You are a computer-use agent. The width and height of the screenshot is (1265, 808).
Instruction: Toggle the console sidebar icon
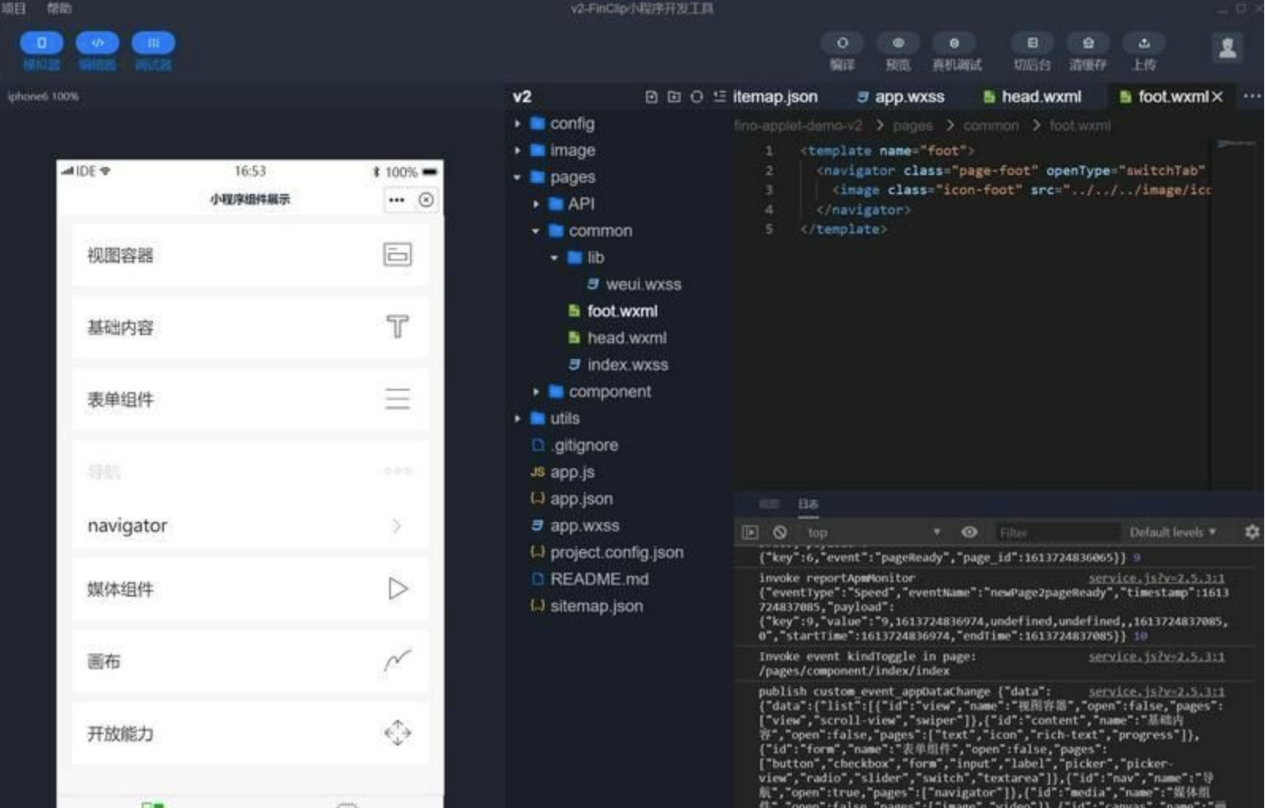tap(750, 532)
